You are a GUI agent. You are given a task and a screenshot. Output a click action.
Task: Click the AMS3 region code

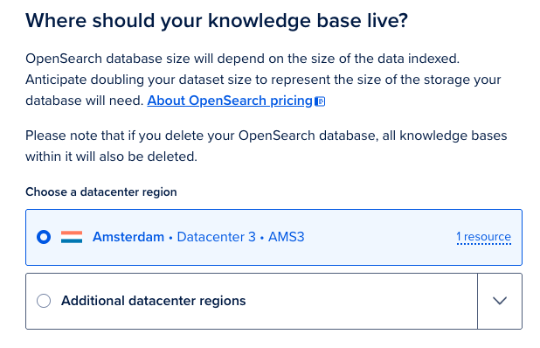(x=287, y=237)
